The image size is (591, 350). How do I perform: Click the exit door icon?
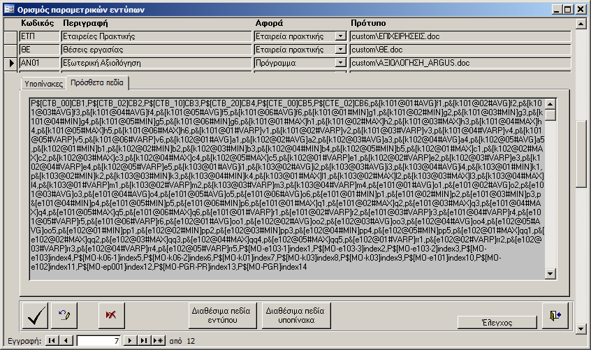(x=555, y=316)
